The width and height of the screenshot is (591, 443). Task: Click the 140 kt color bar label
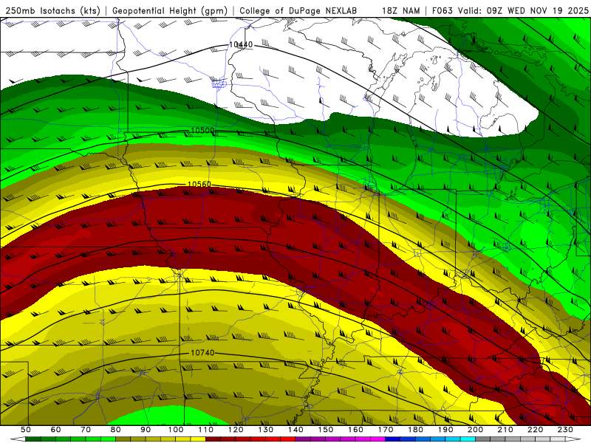click(295, 430)
